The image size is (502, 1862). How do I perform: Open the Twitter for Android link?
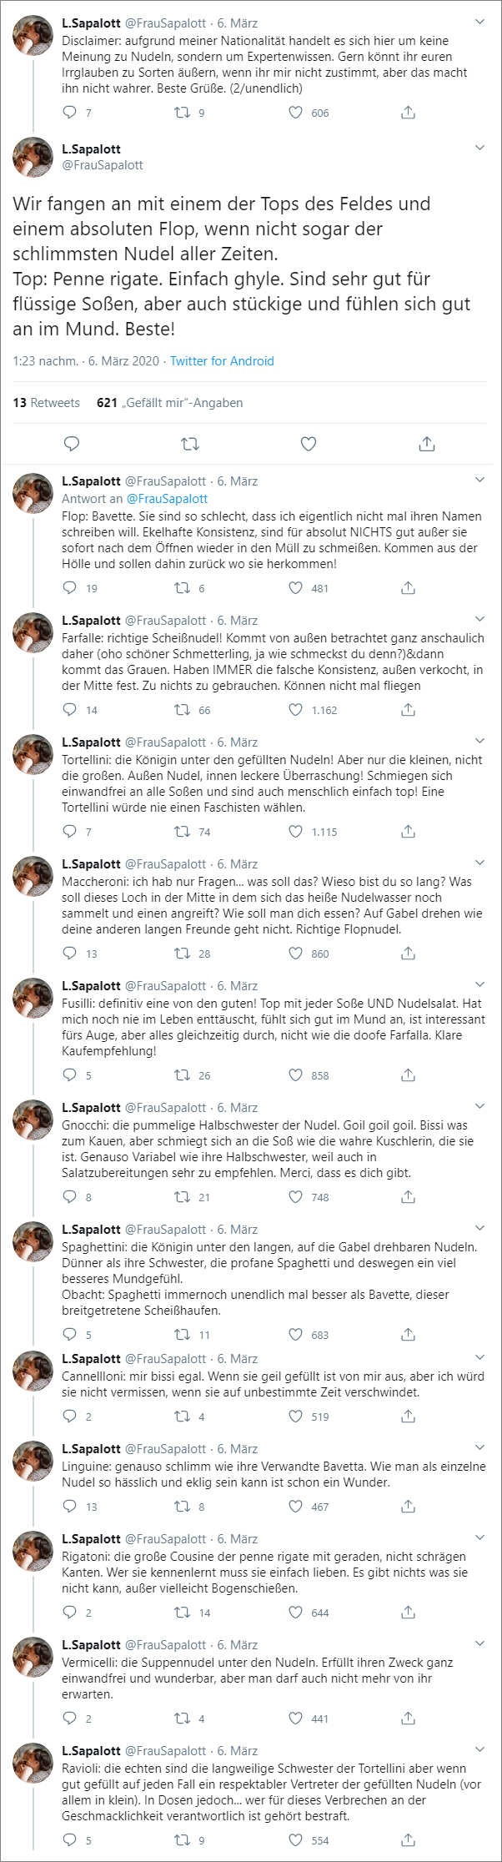pos(222,361)
